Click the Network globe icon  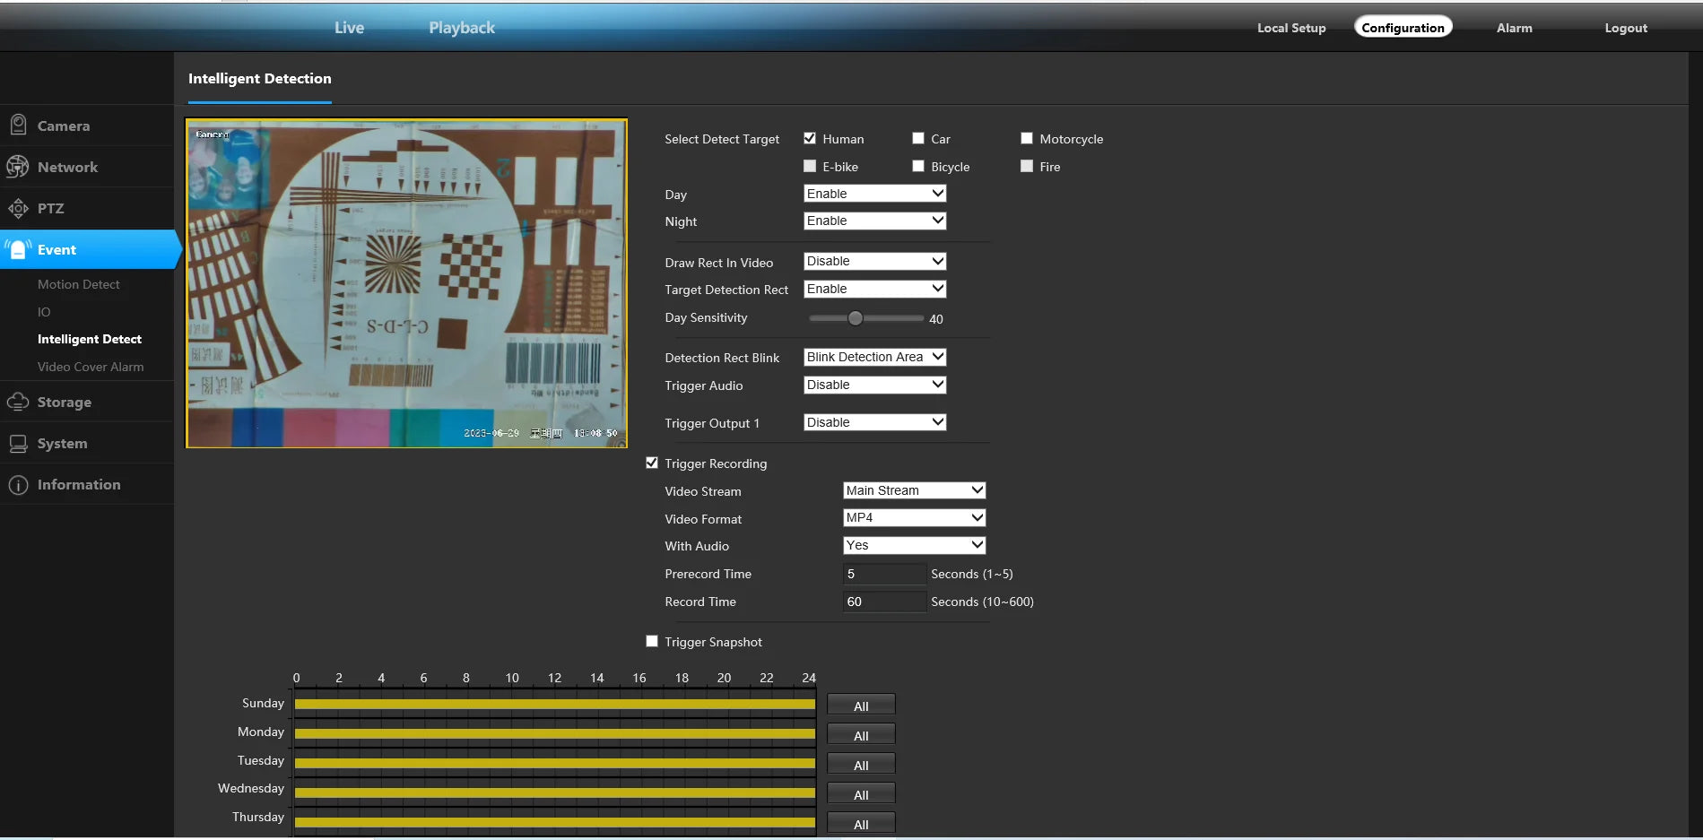click(18, 167)
